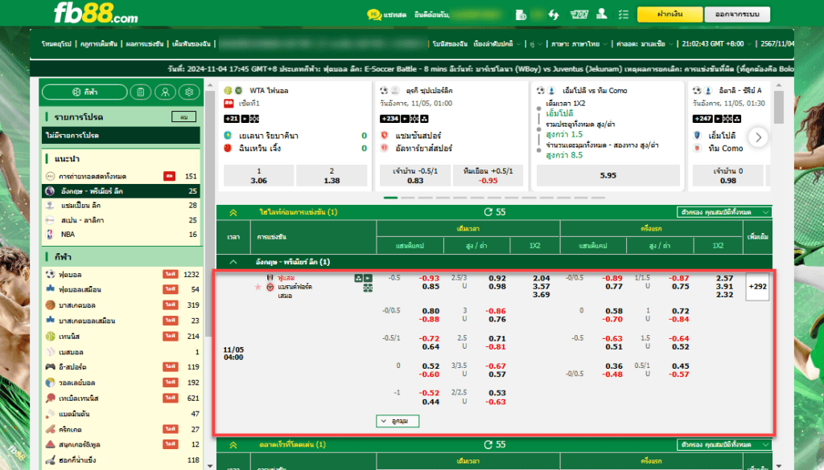Viewport: 824px width, 470px height.
Task: Collapse the ตลาดเร็วที่โดดเด่น section double chevron
Action: (233, 445)
